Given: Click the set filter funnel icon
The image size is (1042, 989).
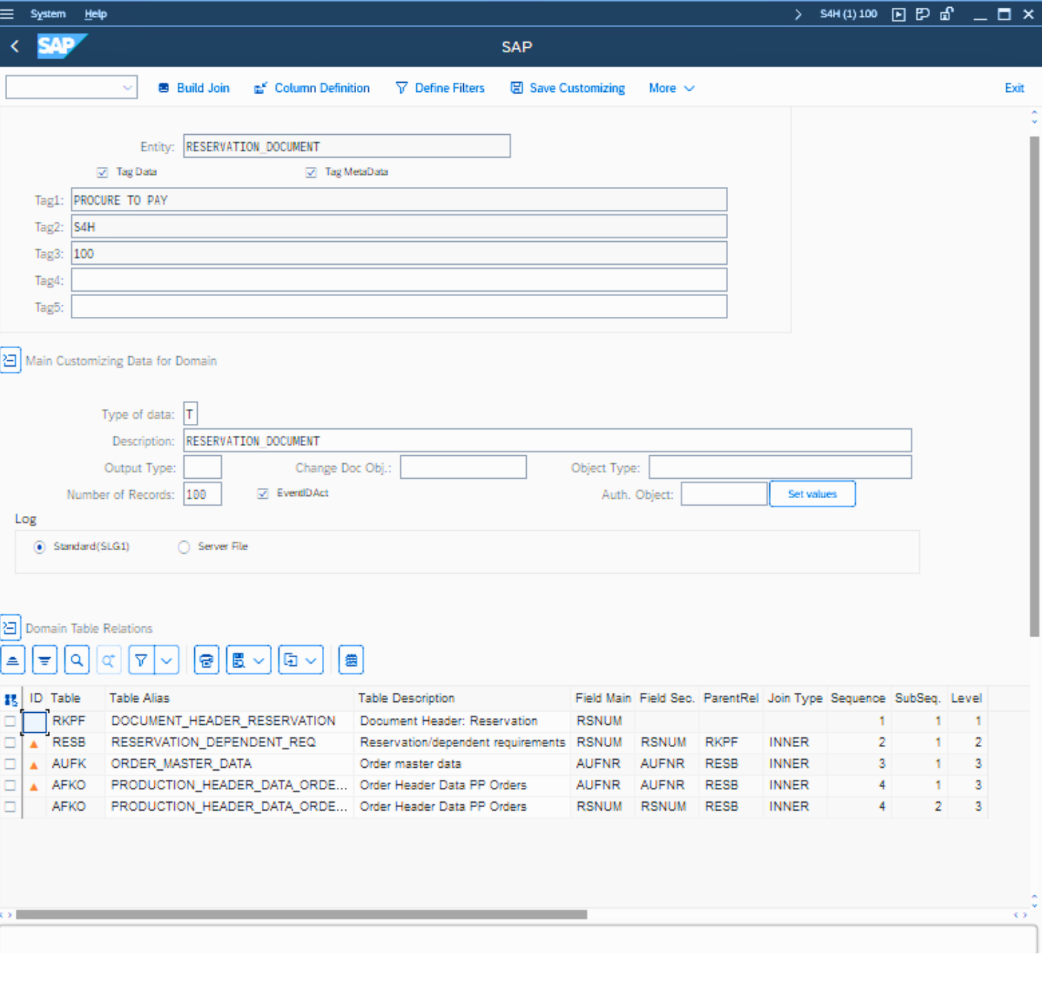Looking at the screenshot, I should 141,660.
